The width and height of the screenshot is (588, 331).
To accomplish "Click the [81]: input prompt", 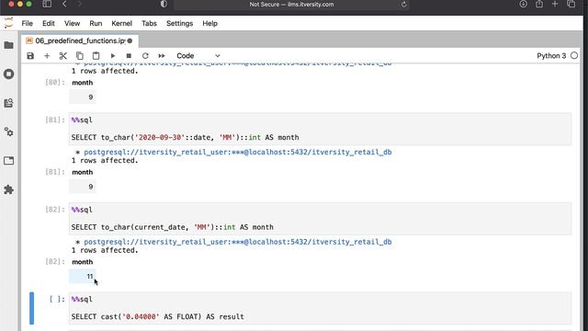I will tap(55, 120).
